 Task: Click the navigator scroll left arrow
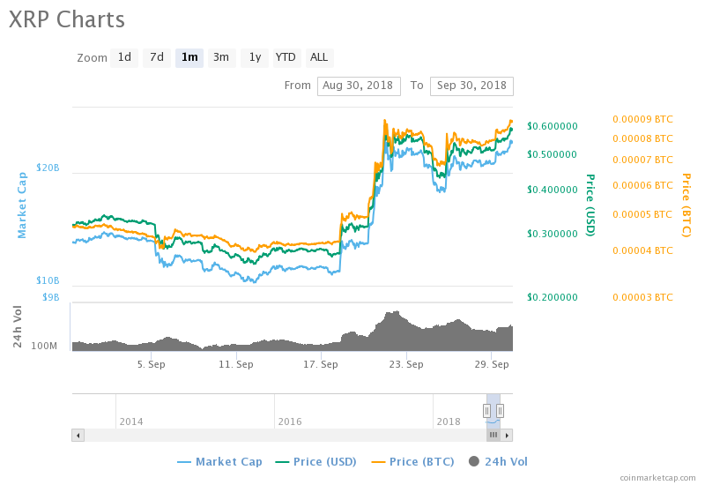tap(78, 435)
